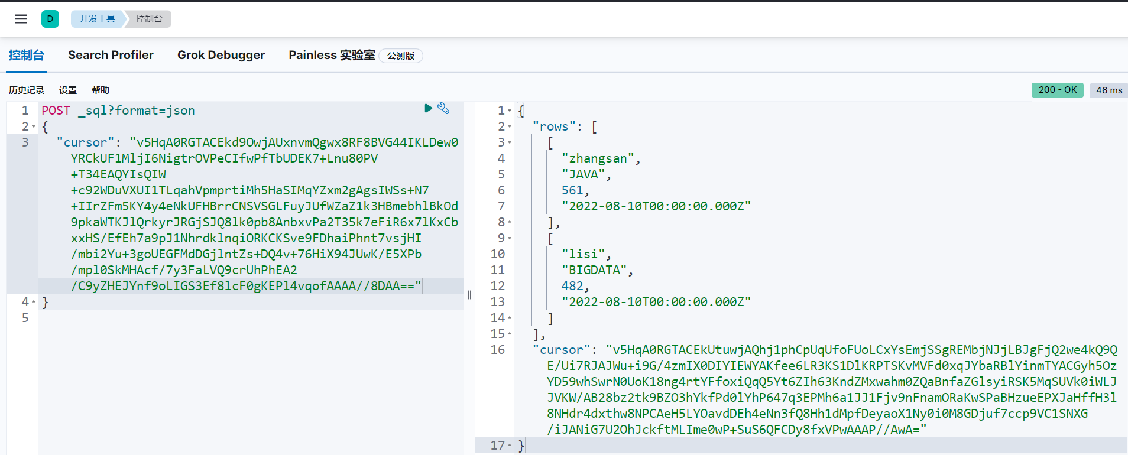The height and width of the screenshot is (455, 1128).
Task: Click the hamburger navigation menu icon
Action: click(x=21, y=19)
